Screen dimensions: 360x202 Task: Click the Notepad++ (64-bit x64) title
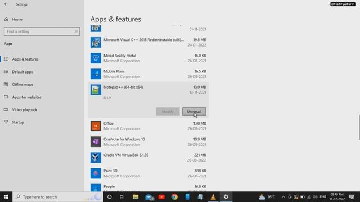pos(123,87)
